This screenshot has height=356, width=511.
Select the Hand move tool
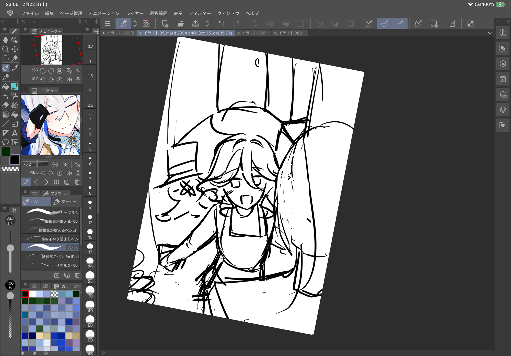pyautogui.click(x=5, y=40)
